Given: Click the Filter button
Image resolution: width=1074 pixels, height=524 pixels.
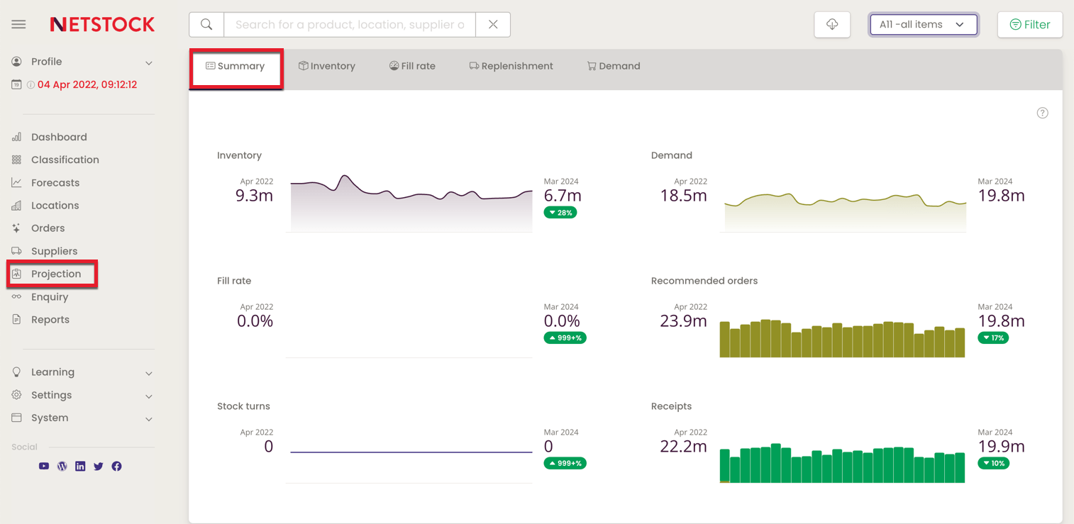Looking at the screenshot, I should [1029, 25].
